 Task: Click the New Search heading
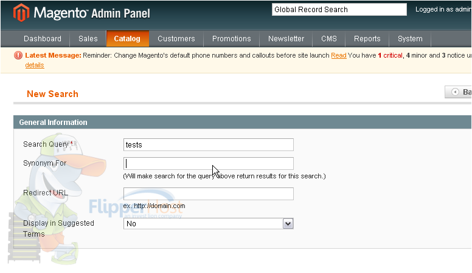coord(53,94)
